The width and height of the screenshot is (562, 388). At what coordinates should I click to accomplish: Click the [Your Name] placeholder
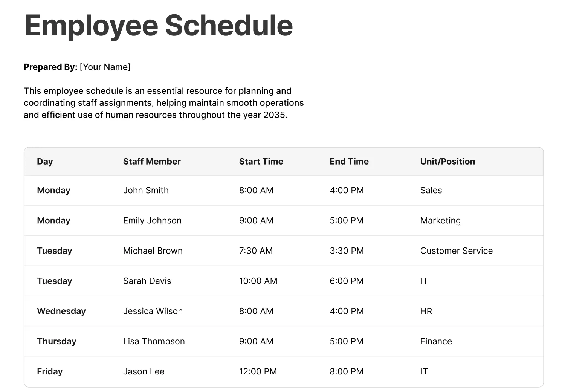tap(105, 67)
